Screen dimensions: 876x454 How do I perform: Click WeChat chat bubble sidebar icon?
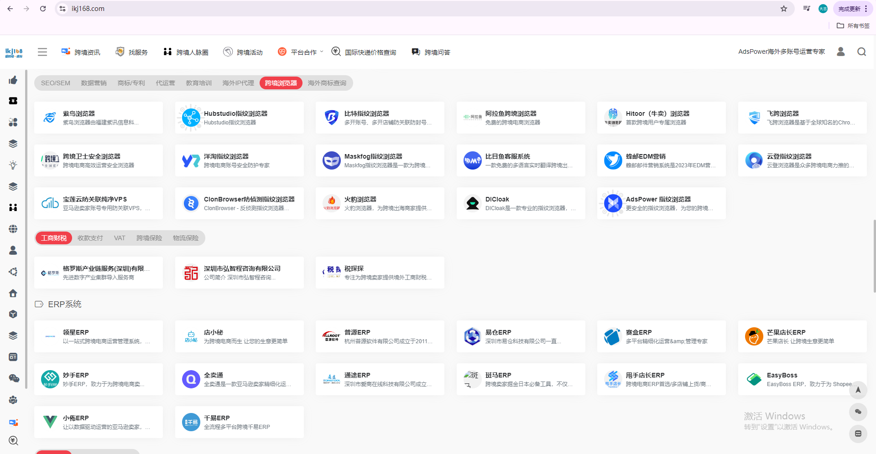pos(14,378)
